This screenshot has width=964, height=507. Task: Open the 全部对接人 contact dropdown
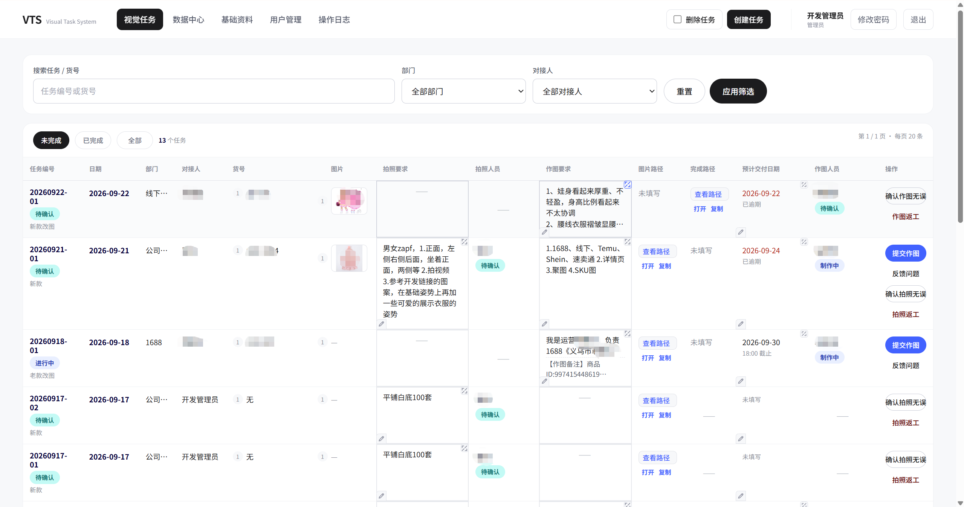pos(594,91)
